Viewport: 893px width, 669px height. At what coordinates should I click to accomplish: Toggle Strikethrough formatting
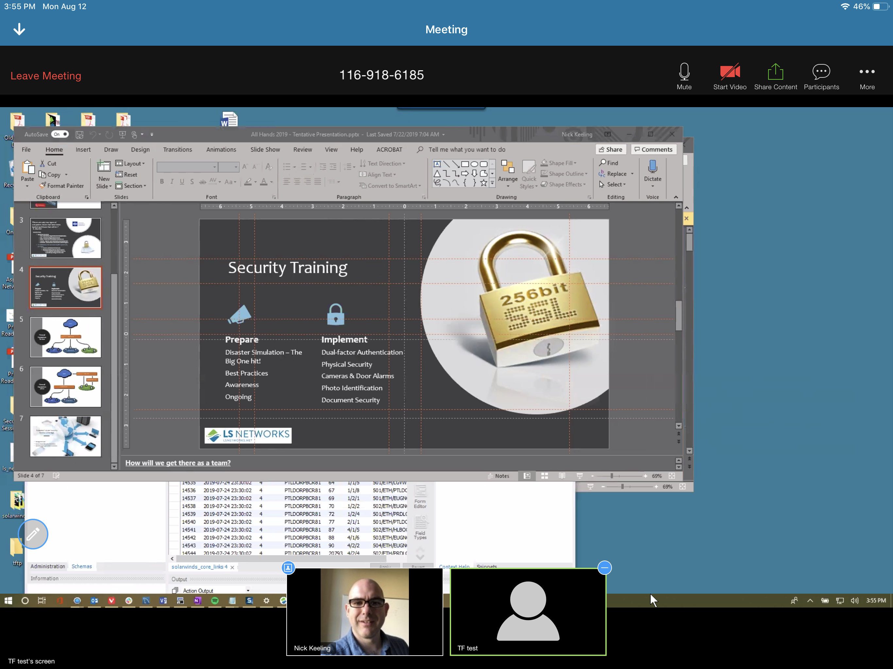pyautogui.click(x=202, y=182)
